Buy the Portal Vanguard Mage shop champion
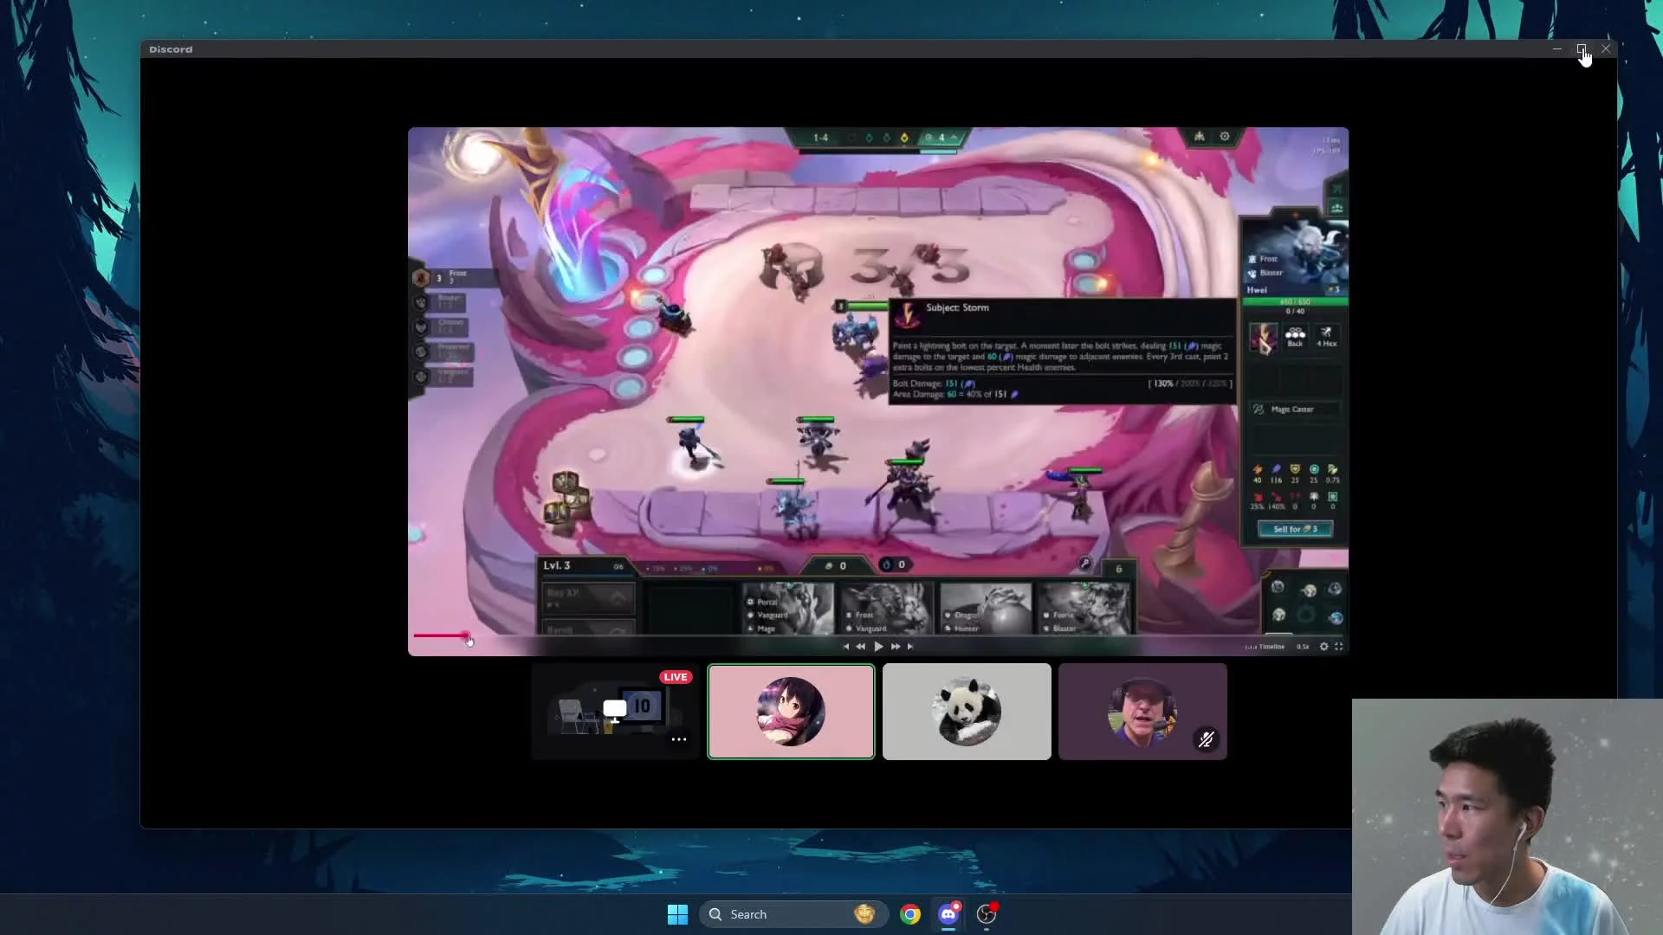Viewport: 1663px width, 935px height. 788,609
